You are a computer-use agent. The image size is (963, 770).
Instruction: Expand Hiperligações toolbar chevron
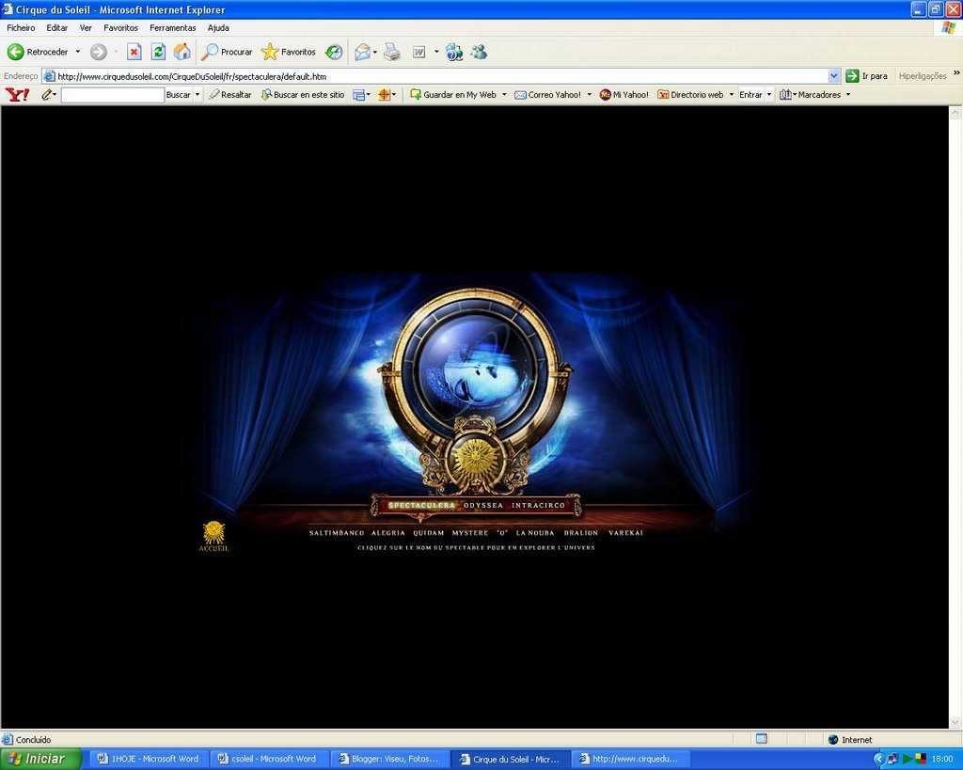(956, 73)
